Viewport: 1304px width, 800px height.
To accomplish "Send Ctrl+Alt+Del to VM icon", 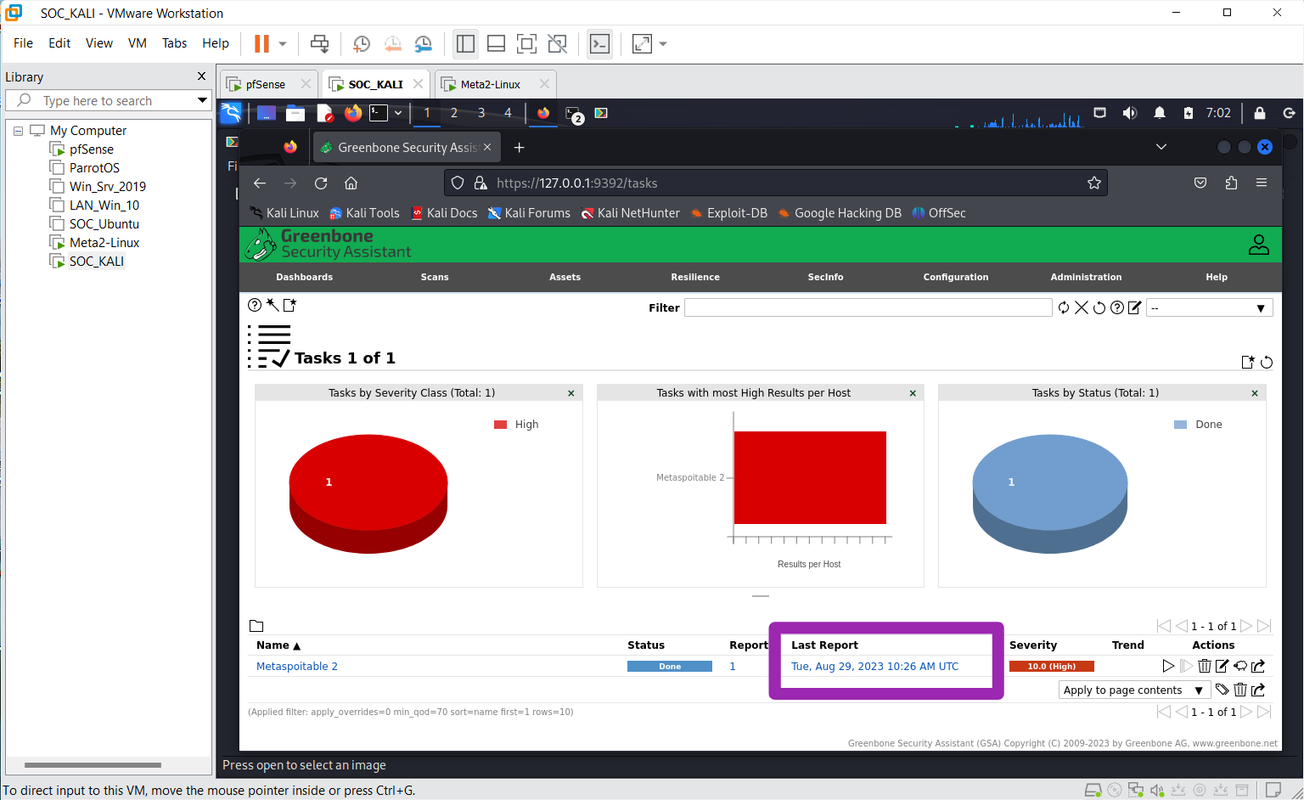I will [319, 43].
